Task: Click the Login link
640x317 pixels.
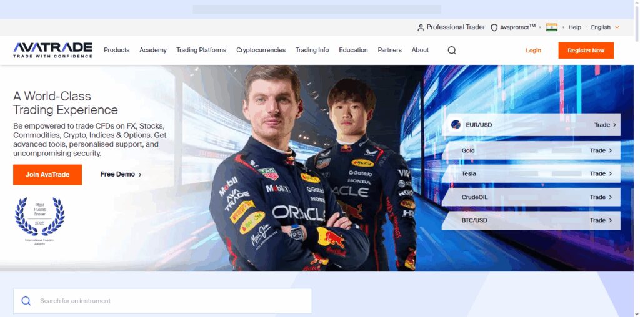Action: pyautogui.click(x=534, y=50)
